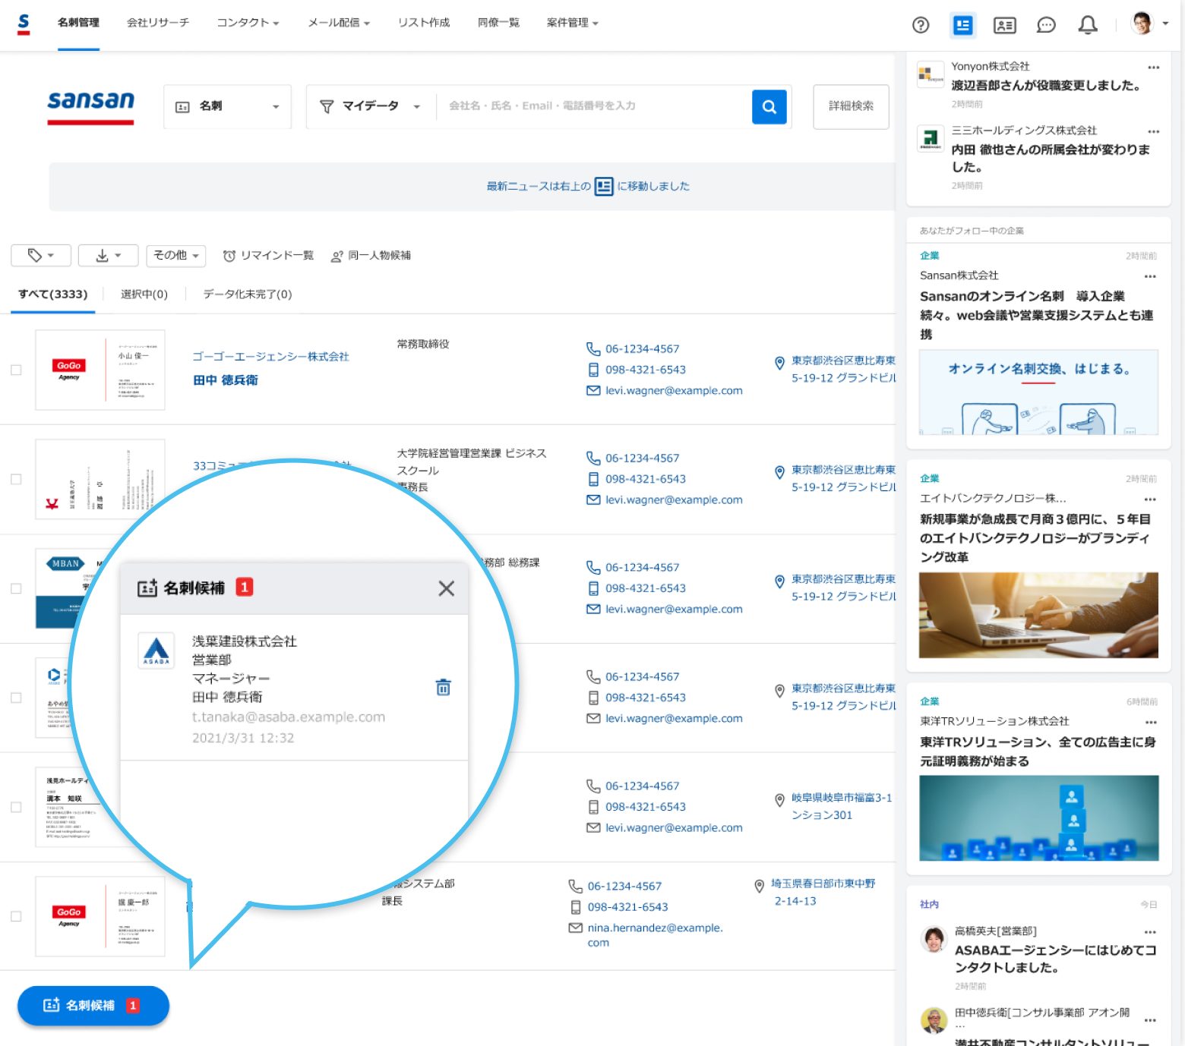Open the tag dropdown in the toolbar
This screenshot has height=1046, width=1185.
coord(41,256)
